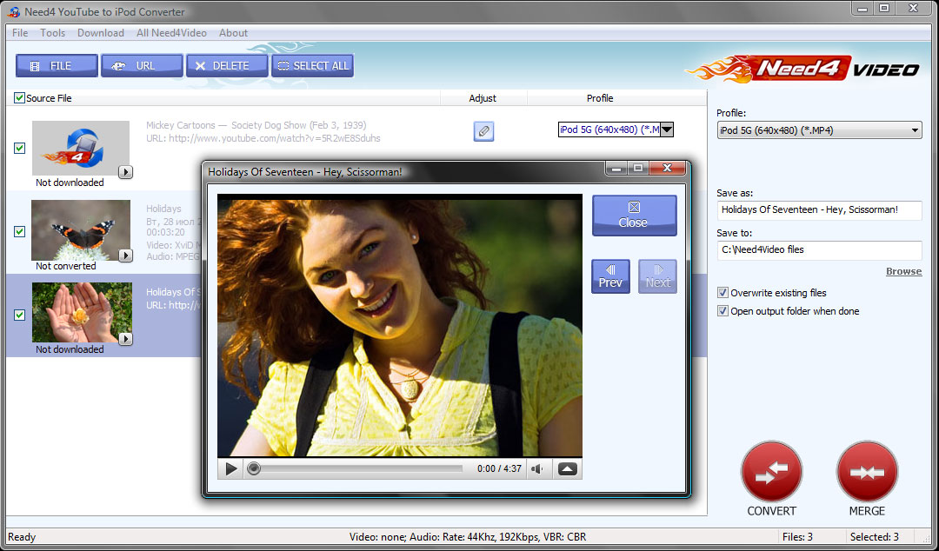Click the 0:00 / 4:37 time display
This screenshot has width=939, height=551.
499,468
